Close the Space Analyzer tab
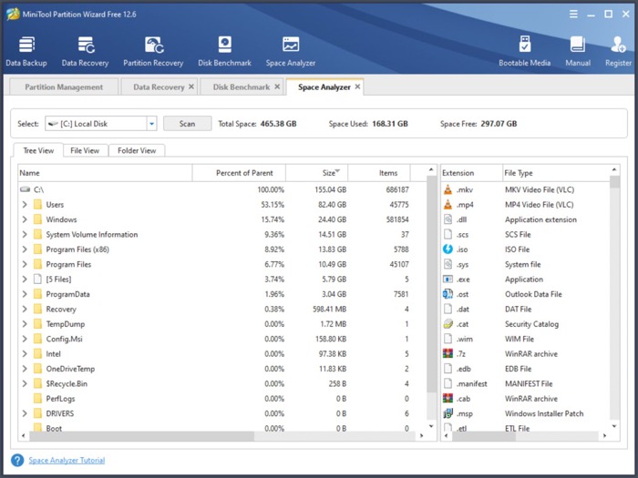The height and width of the screenshot is (478, 638). click(x=357, y=86)
